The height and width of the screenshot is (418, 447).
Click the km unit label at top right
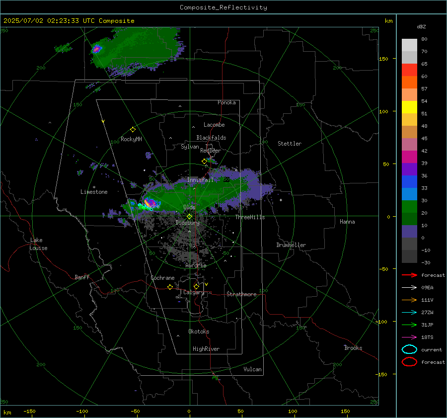pos(388,21)
